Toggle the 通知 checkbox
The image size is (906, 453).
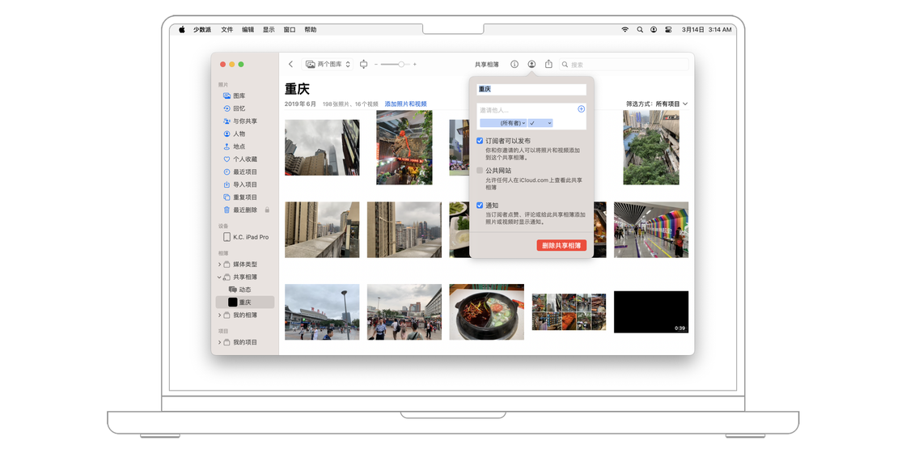480,205
